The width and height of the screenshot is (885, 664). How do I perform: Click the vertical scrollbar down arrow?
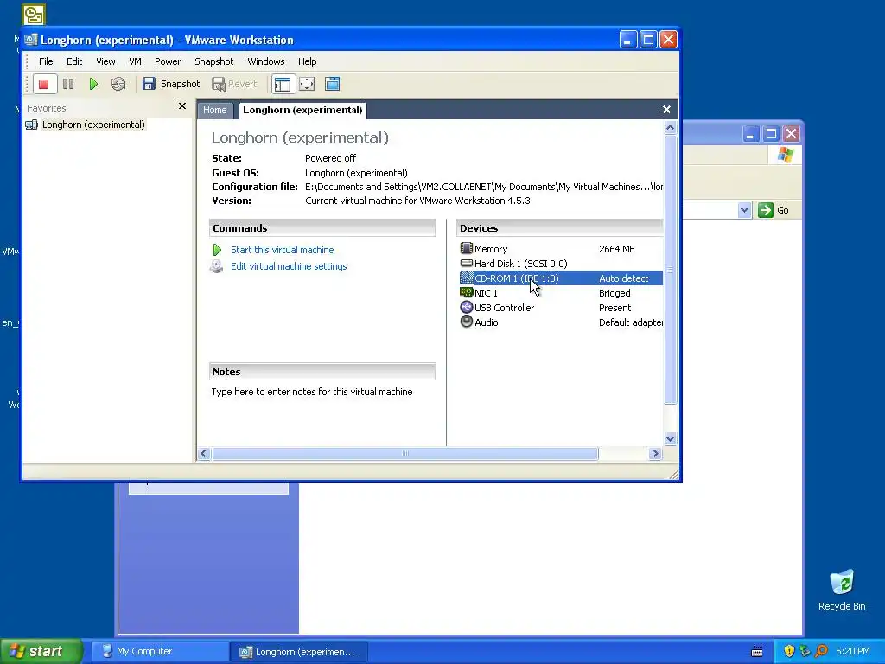click(x=670, y=438)
